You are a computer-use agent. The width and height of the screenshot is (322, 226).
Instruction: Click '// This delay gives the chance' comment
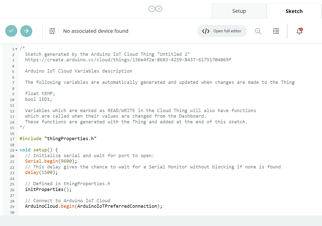153,167
